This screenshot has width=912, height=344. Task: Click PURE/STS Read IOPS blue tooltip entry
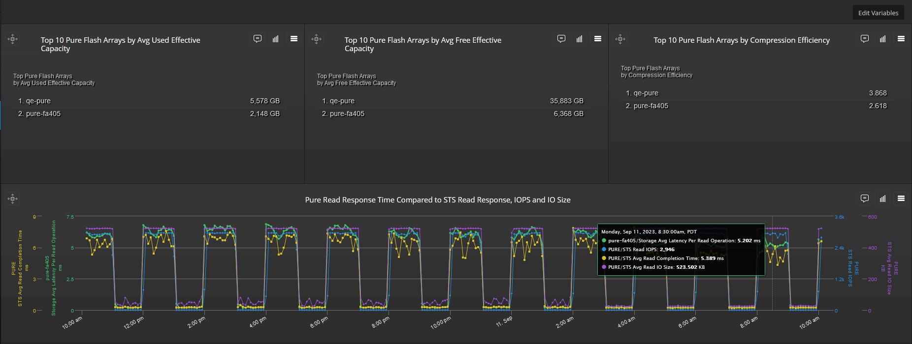(638, 250)
